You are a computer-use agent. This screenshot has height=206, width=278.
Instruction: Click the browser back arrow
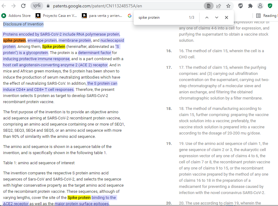[4, 6]
